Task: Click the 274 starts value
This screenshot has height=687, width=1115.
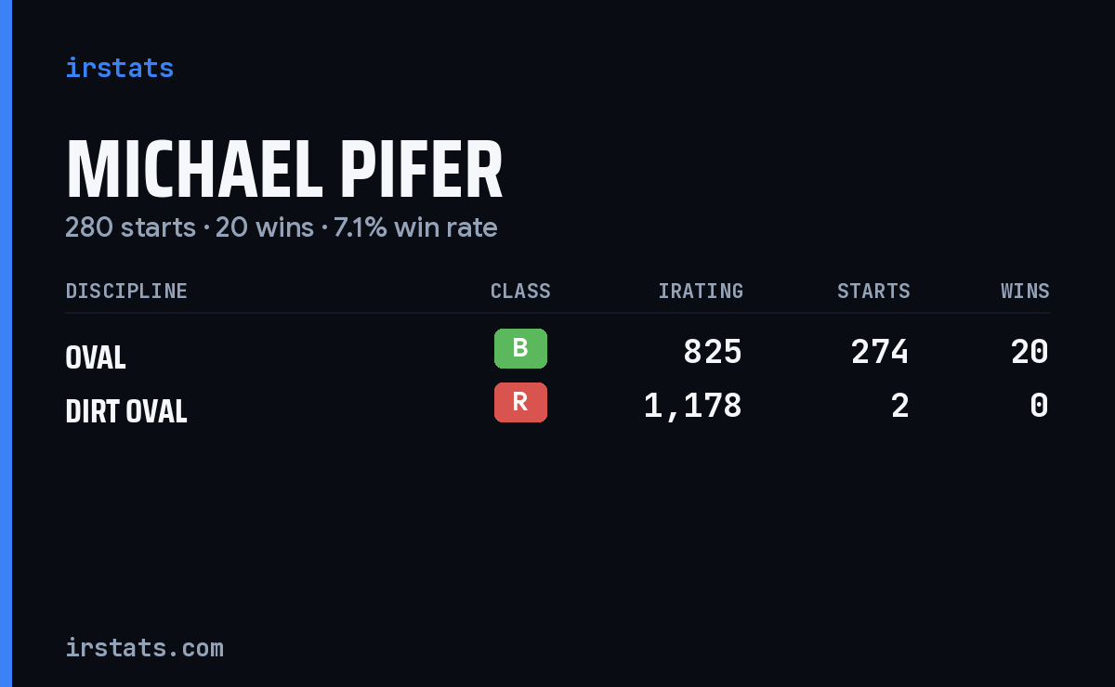Action: (880, 352)
